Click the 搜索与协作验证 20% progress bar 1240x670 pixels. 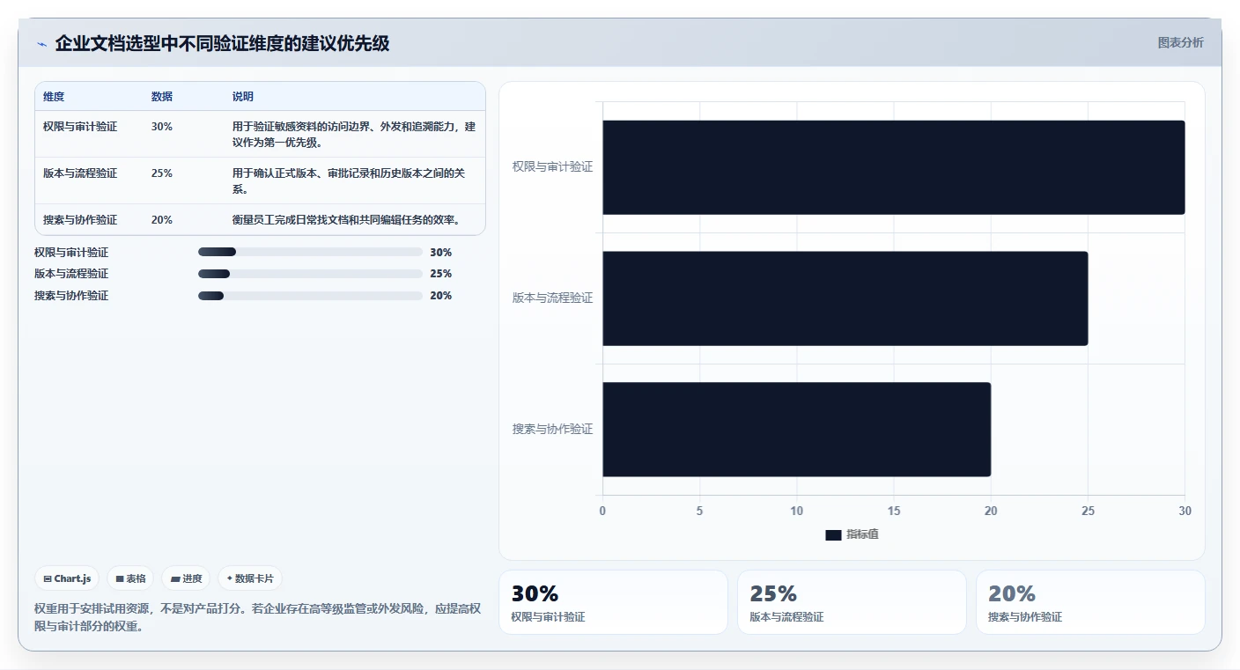tap(310, 296)
